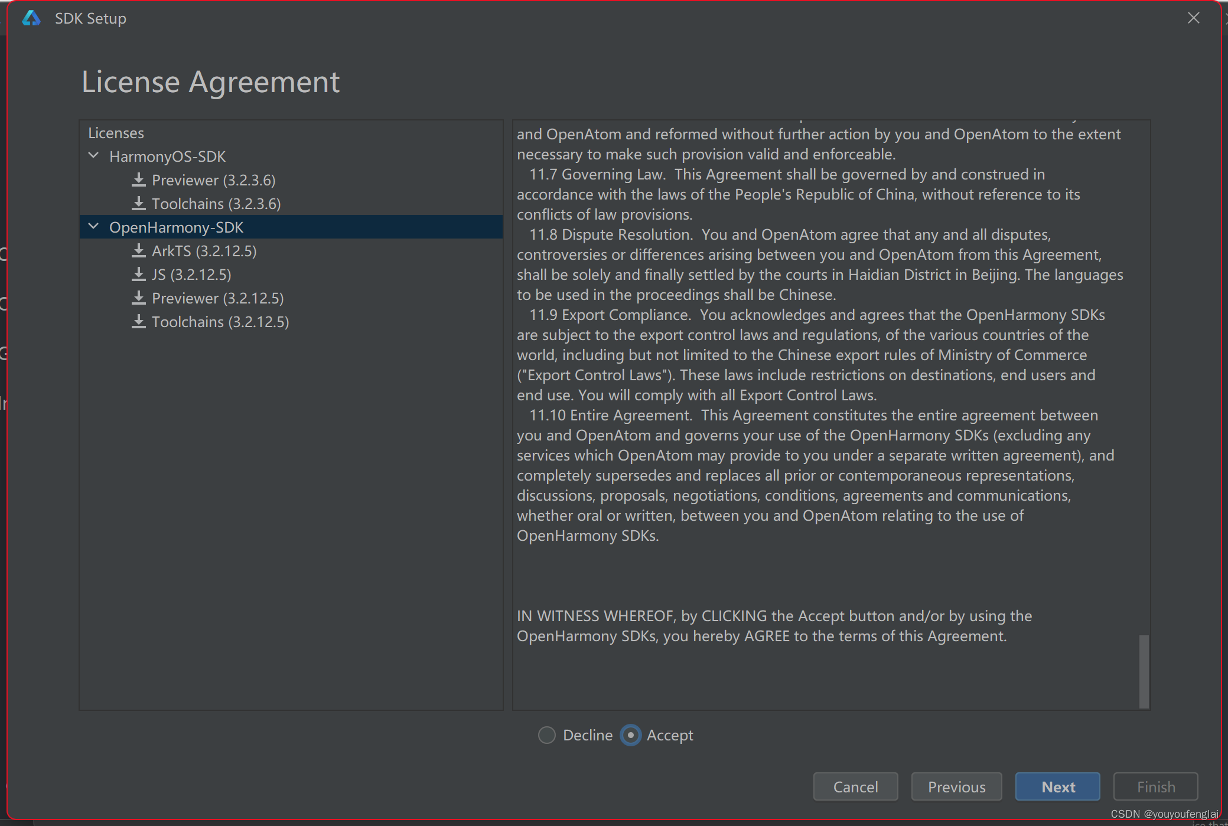
Task: Click the IN WITNESS WHEREOF paragraph
Action: click(x=774, y=626)
